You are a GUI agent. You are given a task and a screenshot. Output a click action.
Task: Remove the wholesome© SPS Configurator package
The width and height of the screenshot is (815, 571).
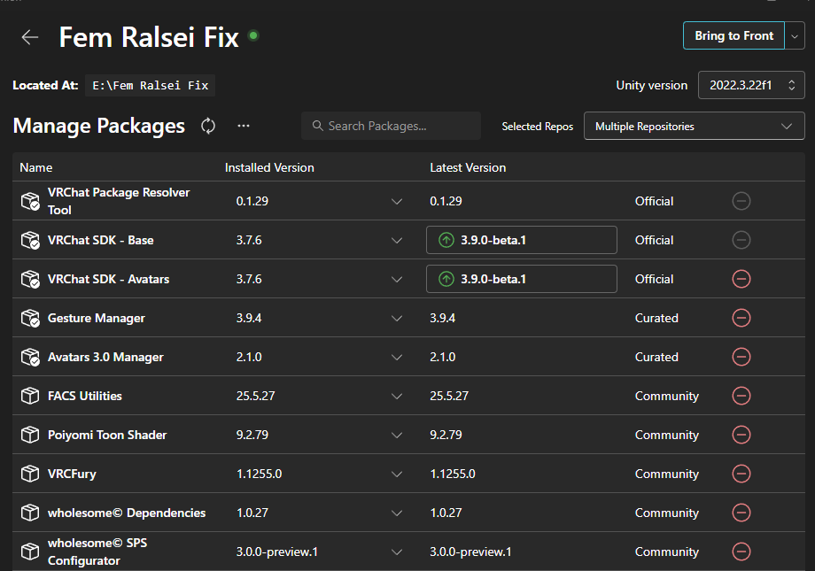(x=741, y=552)
